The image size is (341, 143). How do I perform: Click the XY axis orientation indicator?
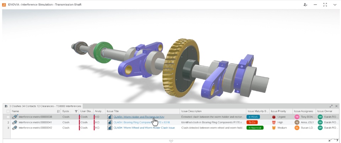click(334, 141)
